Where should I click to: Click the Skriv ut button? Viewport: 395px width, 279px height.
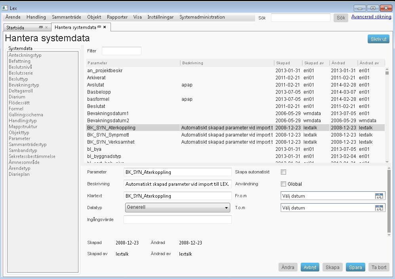[378, 39]
